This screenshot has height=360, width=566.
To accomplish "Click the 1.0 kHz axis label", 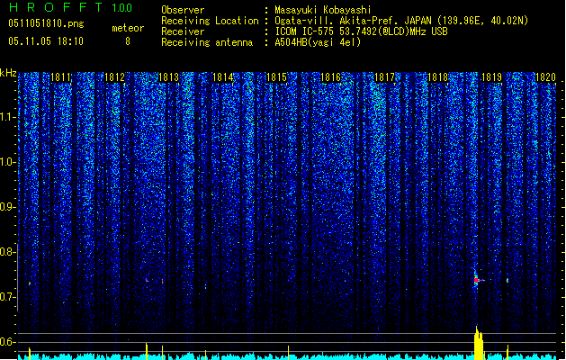I will (x=7, y=162).
